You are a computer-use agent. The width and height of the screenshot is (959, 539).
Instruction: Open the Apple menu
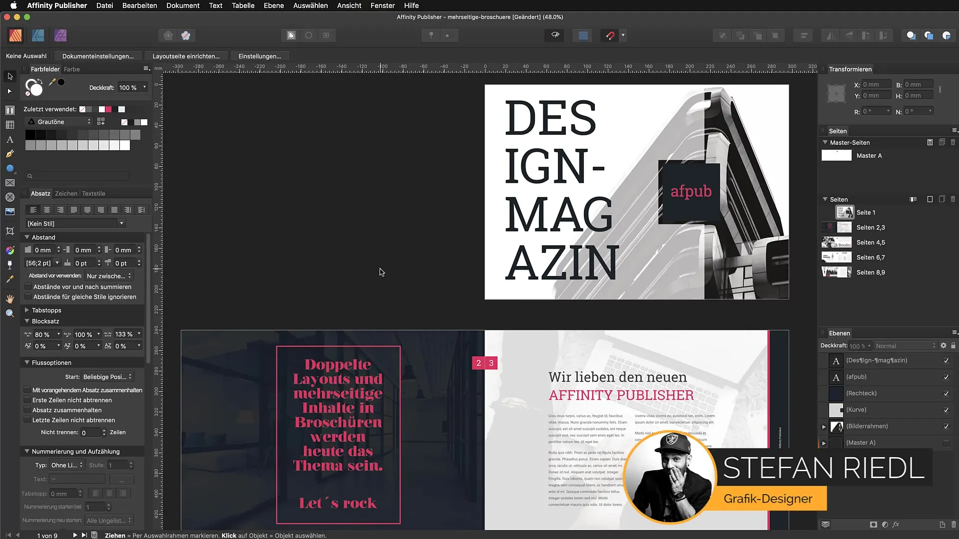(x=13, y=5)
